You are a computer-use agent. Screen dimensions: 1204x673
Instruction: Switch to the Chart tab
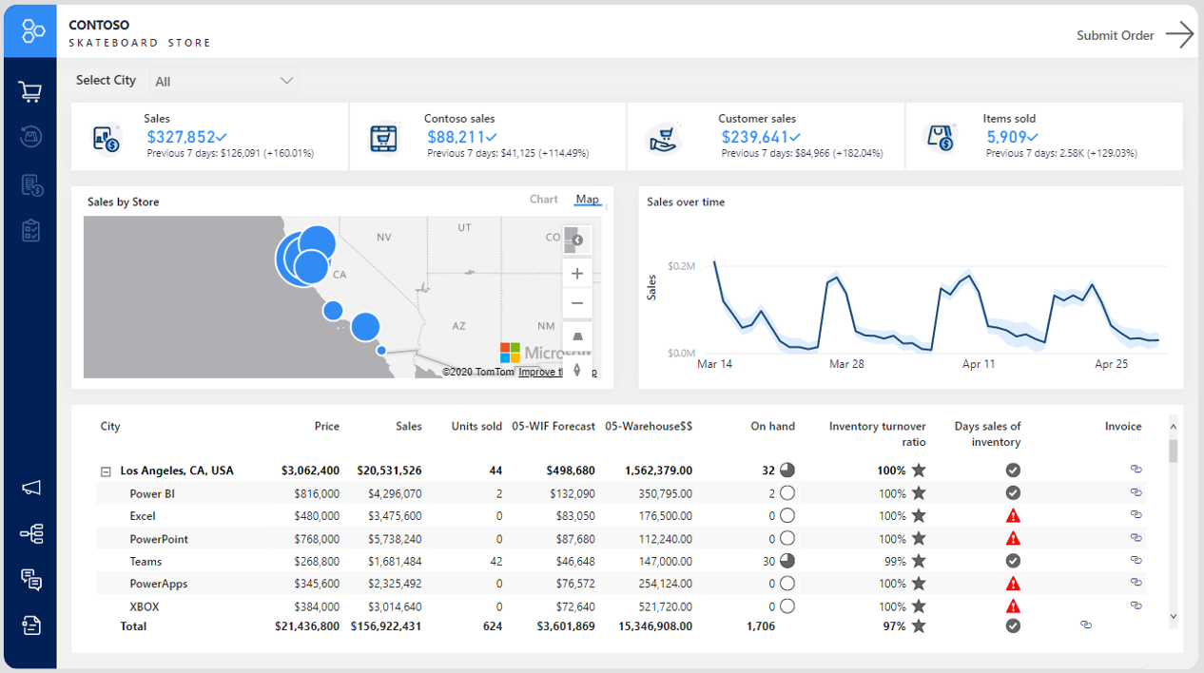(x=544, y=199)
